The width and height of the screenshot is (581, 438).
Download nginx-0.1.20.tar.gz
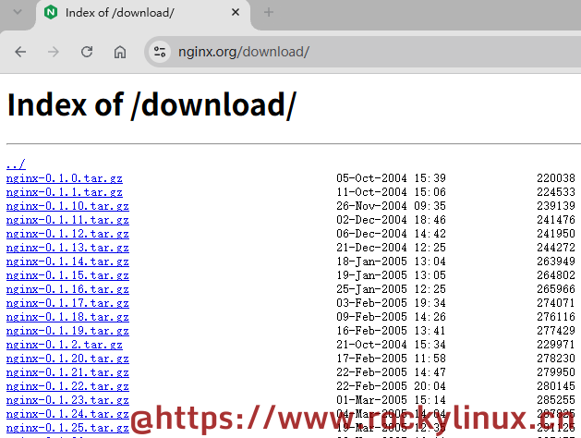tap(67, 359)
